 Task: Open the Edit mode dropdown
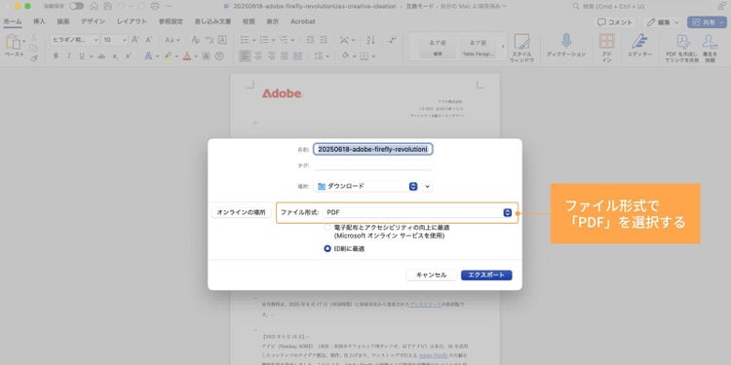[664, 21]
